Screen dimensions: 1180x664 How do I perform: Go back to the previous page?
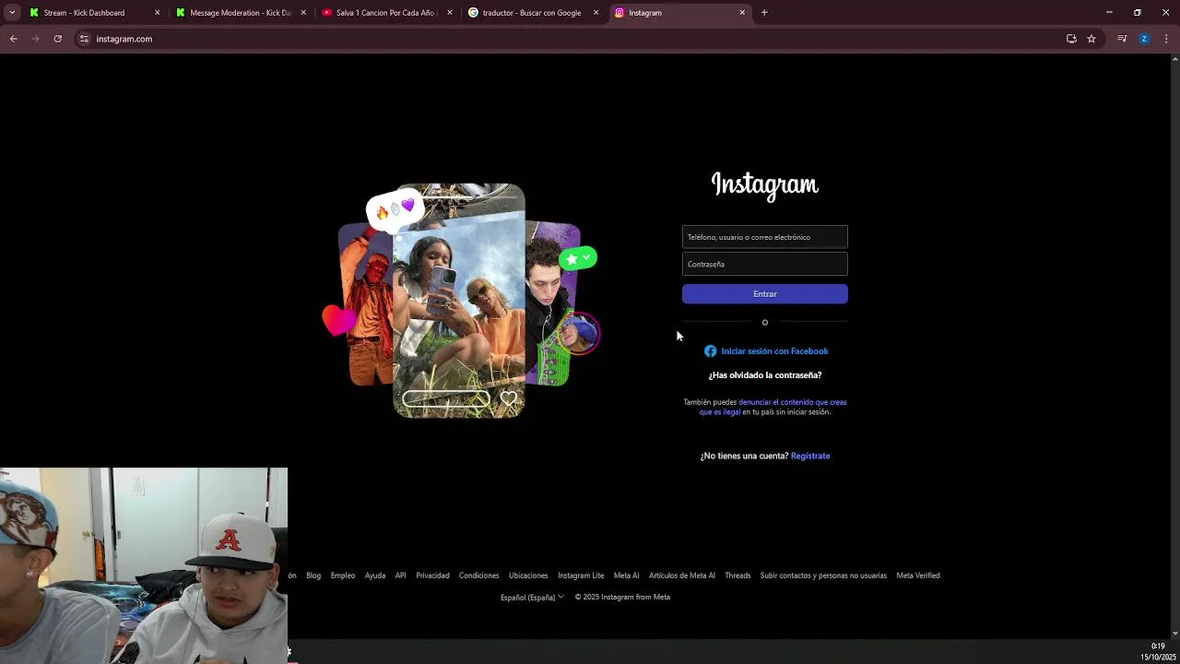click(14, 39)
